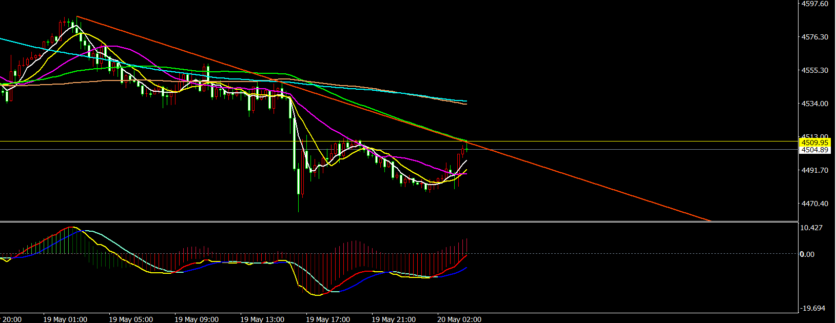836x323 pixels.
Task: Click the 4534.00 price axis label
Action: tap(814, 104)
